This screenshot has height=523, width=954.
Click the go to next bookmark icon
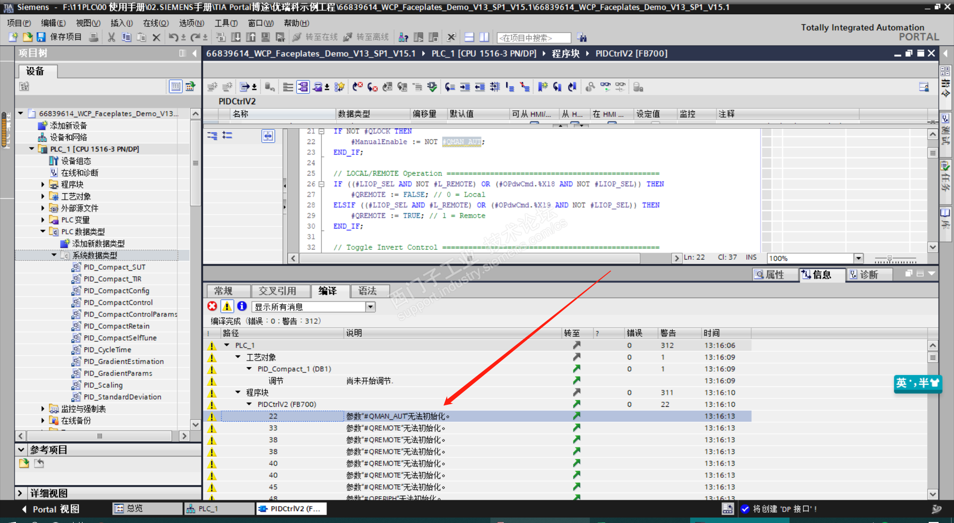pos(557,87)
